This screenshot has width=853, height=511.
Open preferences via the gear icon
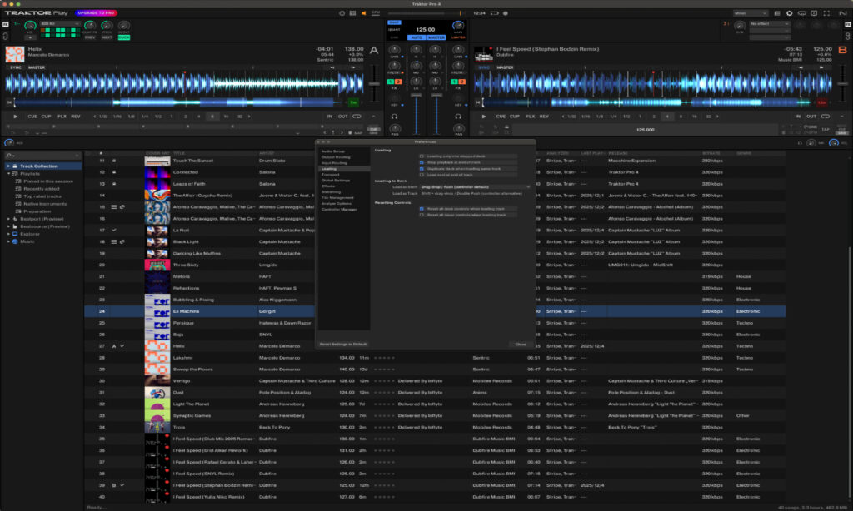[x=790, y=13]
